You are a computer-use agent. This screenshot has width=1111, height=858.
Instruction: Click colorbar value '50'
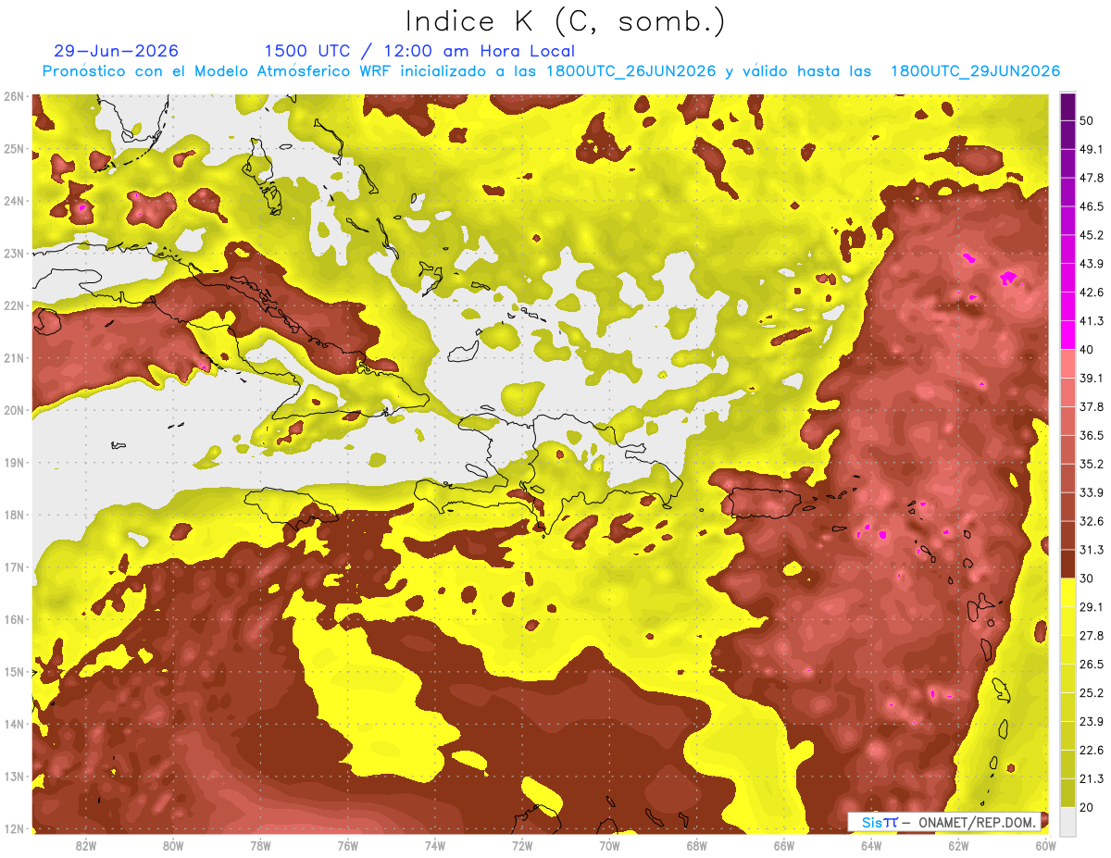tap(1087, 120)
